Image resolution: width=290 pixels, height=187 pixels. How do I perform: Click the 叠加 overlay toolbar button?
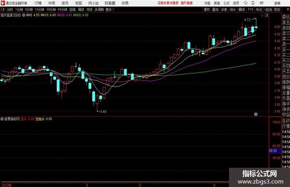tap(215, 10)
